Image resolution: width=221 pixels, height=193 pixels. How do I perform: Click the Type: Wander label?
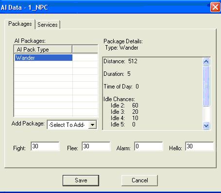pos(122,48)
